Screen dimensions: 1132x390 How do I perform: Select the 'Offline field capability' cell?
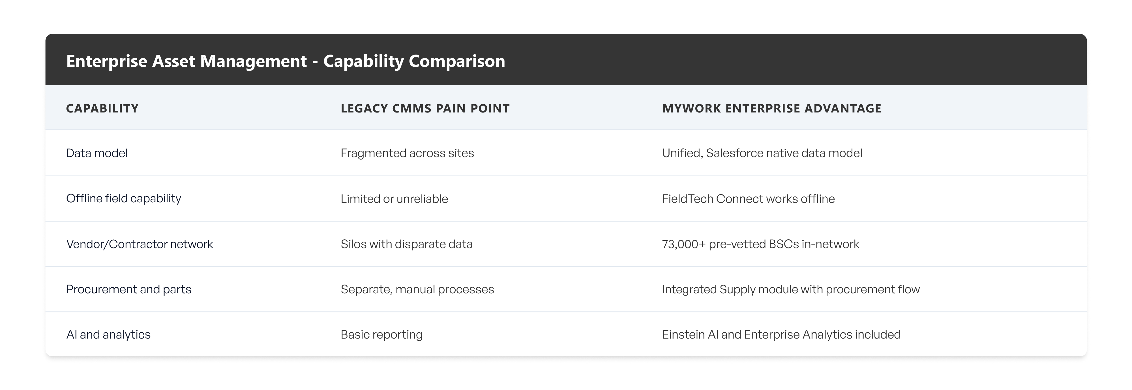coord(123,199)
